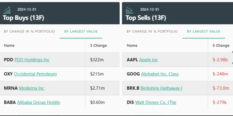The image size is (233, 116).
Task: Click the Top Buys rising chart icon
Action: (7, 11)
